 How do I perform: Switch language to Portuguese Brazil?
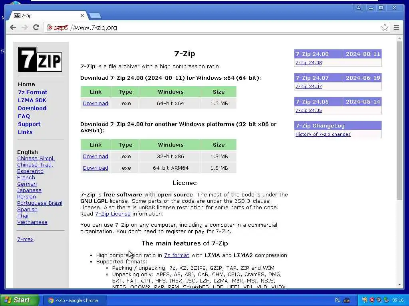click(x=40, y=203)
